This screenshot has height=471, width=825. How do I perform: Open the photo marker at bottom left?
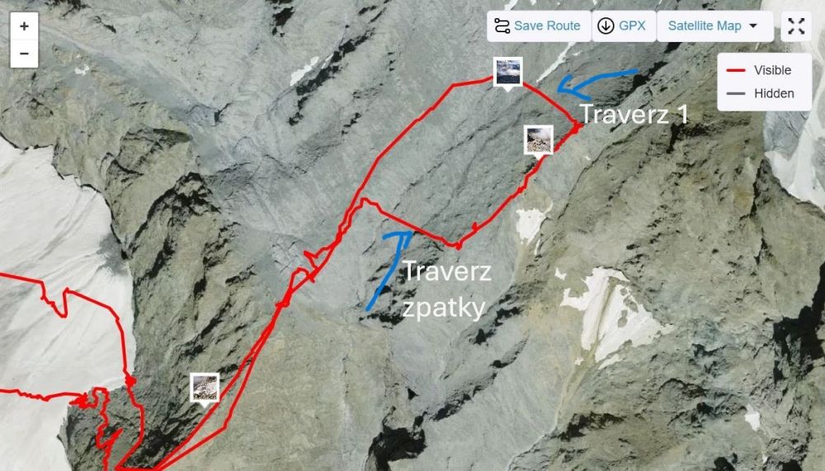pos(205,388)
